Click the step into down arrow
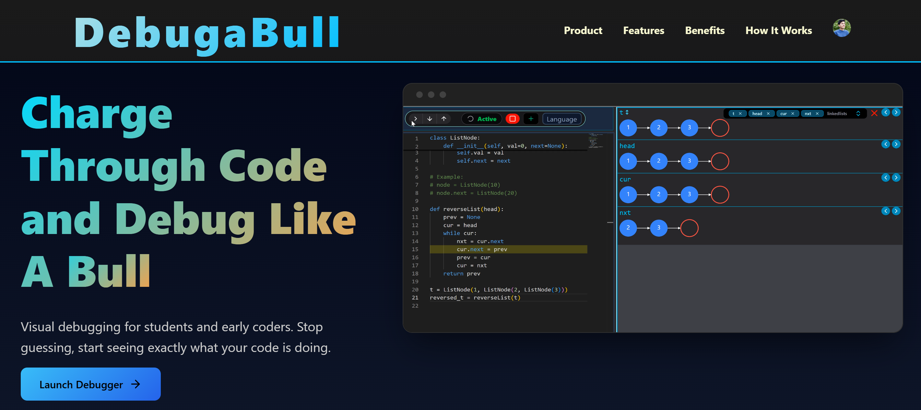This screenshot has height=410, width=921. tap(430, 119)
